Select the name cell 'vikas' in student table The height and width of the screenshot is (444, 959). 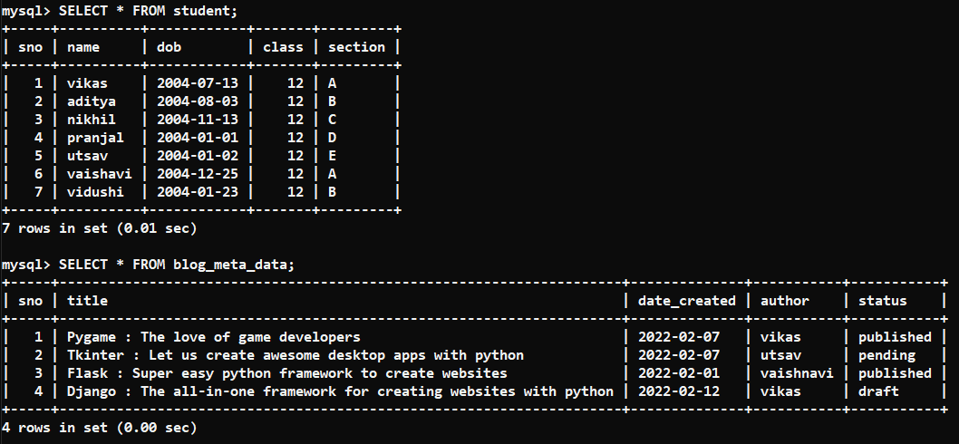[87, 83]
